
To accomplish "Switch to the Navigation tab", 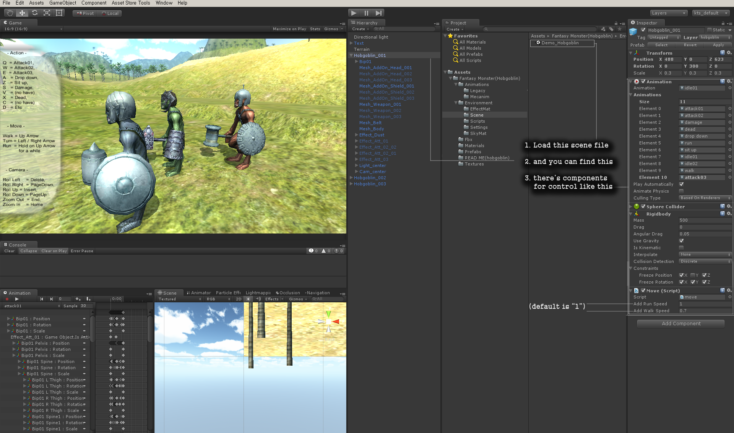I will point(317,293).
